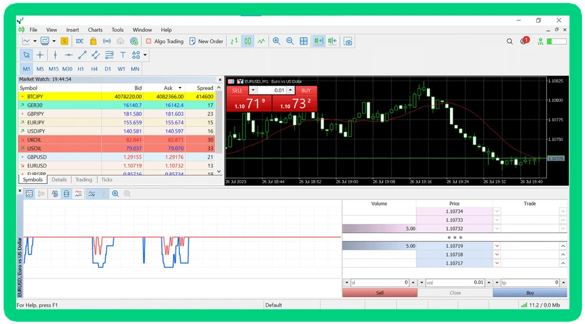The width and height of the screenshot is (585, 324).
Task: Select the H4 timeframe
Action: pos(94,69)
